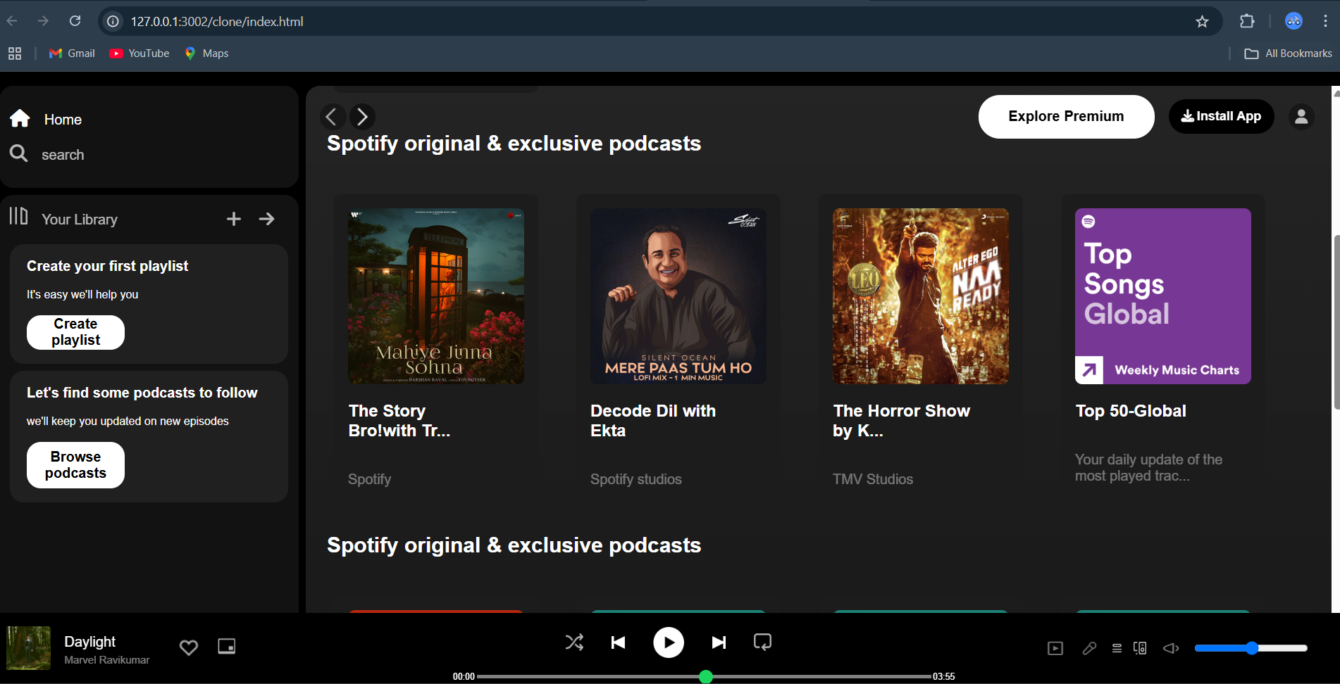Open Chrome apps grid icon
Screen dimensions: 1340x684
(15, 53)
